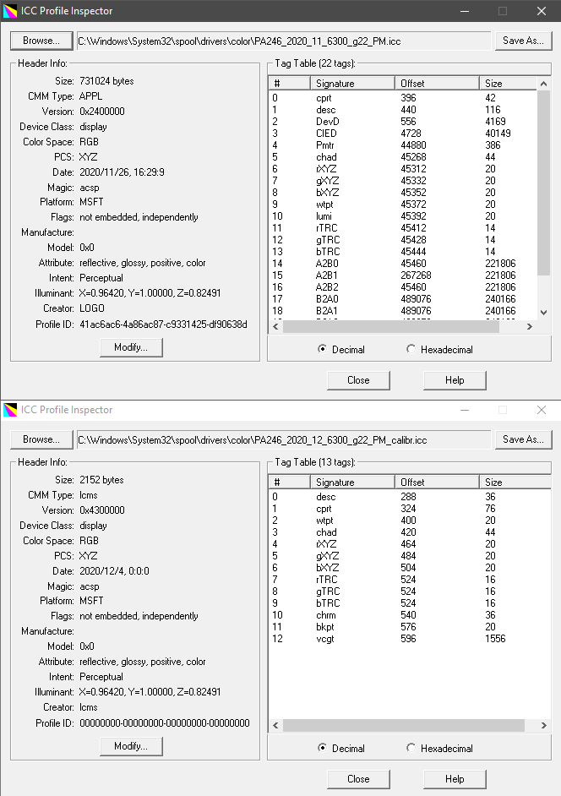Switch the 13-tag table to Hexadecimal
The image size is (561, 796).
(x=411, y=748)
